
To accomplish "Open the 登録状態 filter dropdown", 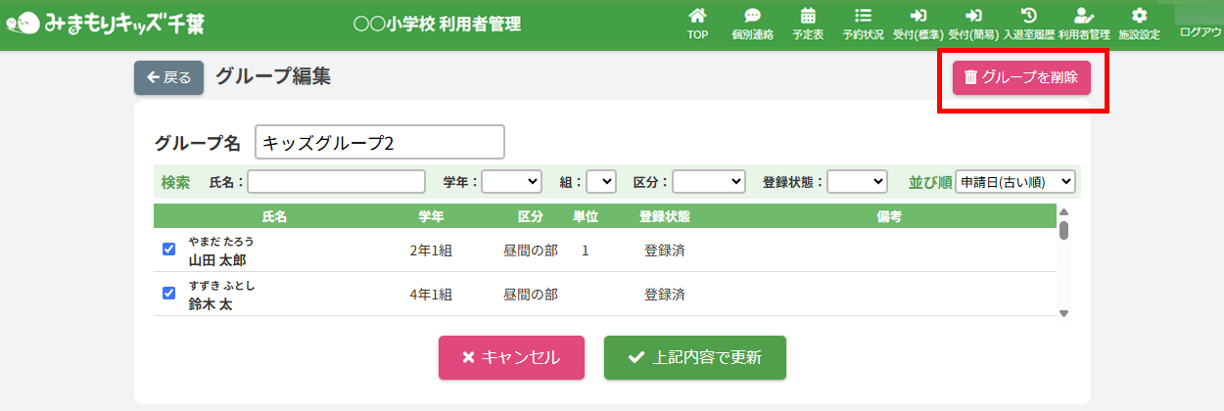I will tap(857, 182).
